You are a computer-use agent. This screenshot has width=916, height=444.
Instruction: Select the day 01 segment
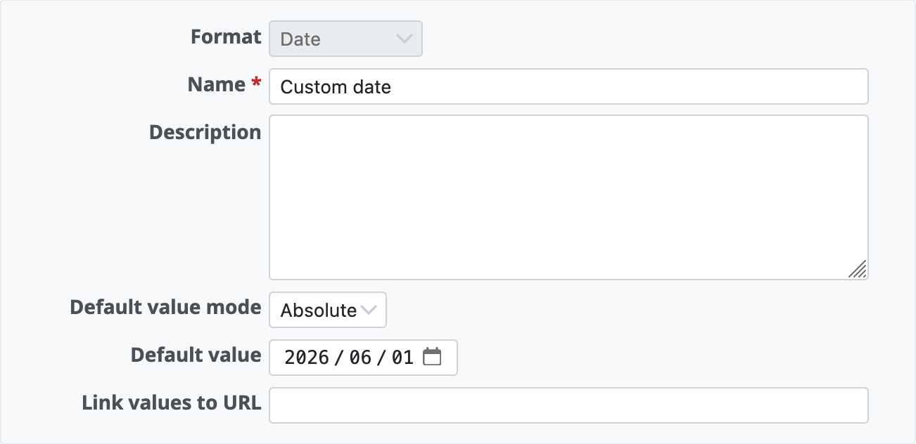pos(402,358)
